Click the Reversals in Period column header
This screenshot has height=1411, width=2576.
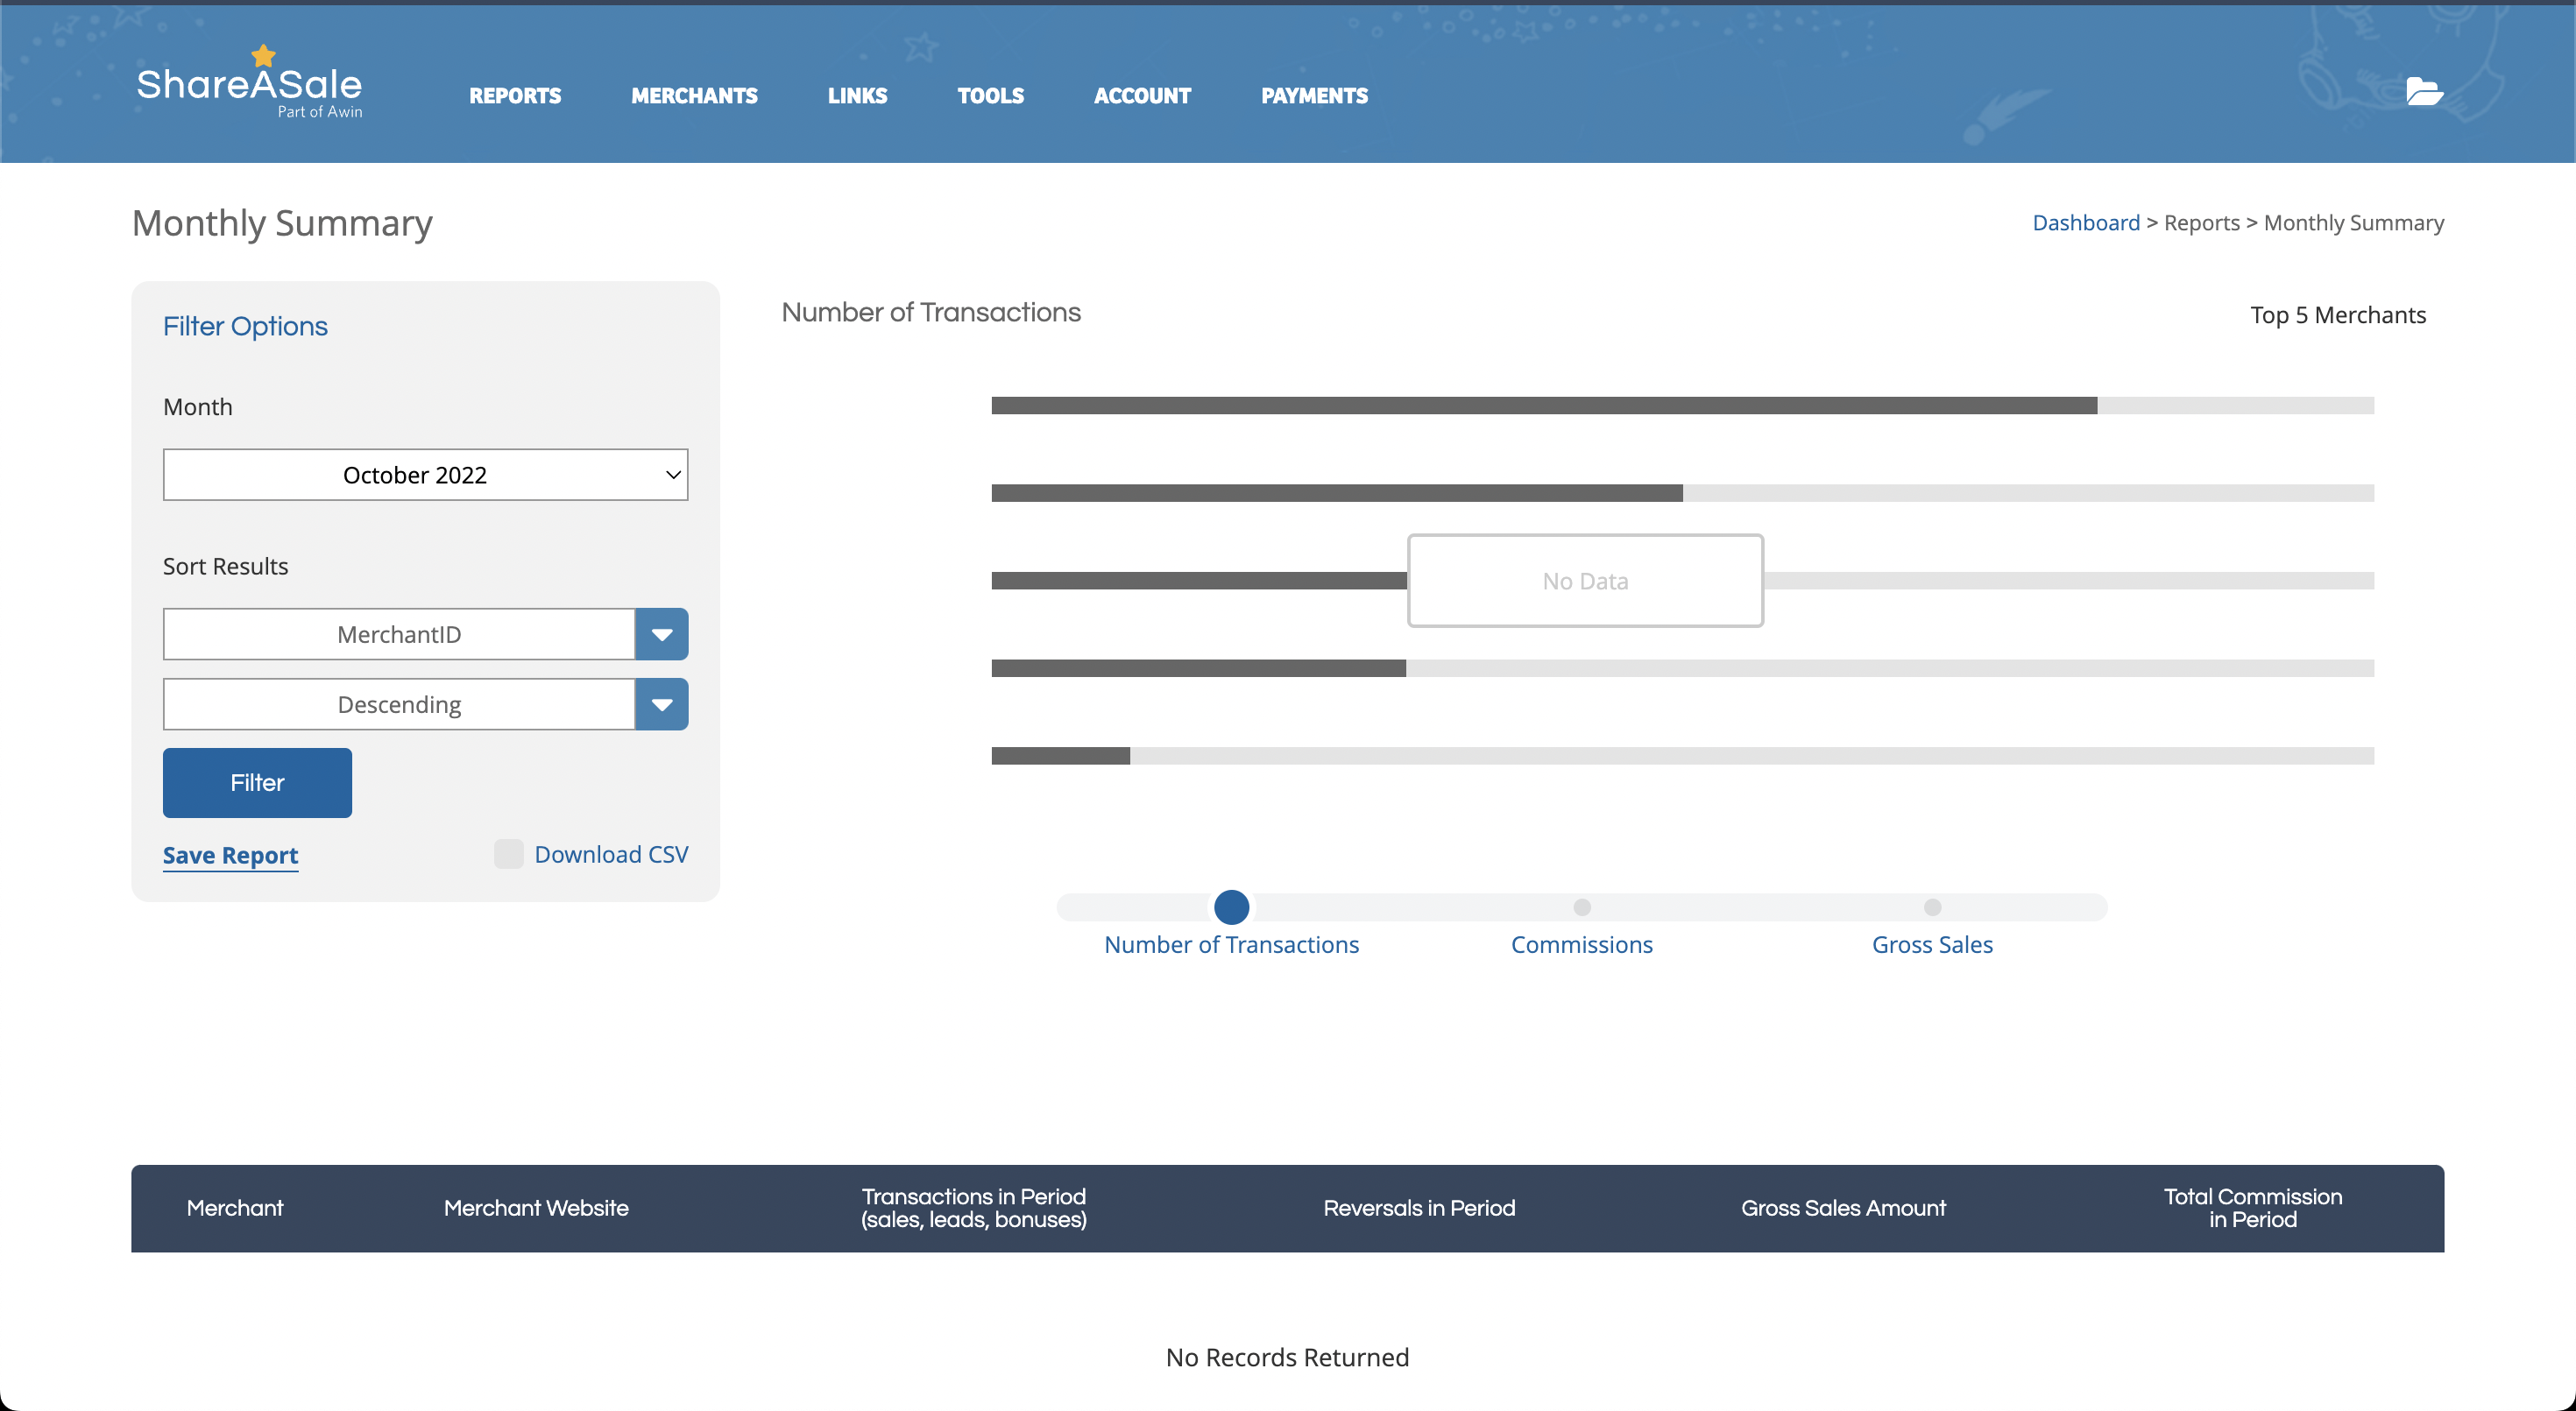click(1419, 1208)
